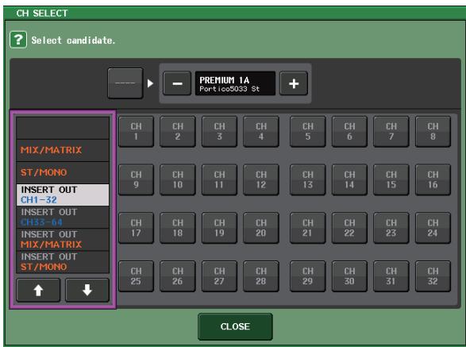The width and height of the screenshot is (466, 347).
Task: Click channel button CH 30
Action: [x=349, y=276]
